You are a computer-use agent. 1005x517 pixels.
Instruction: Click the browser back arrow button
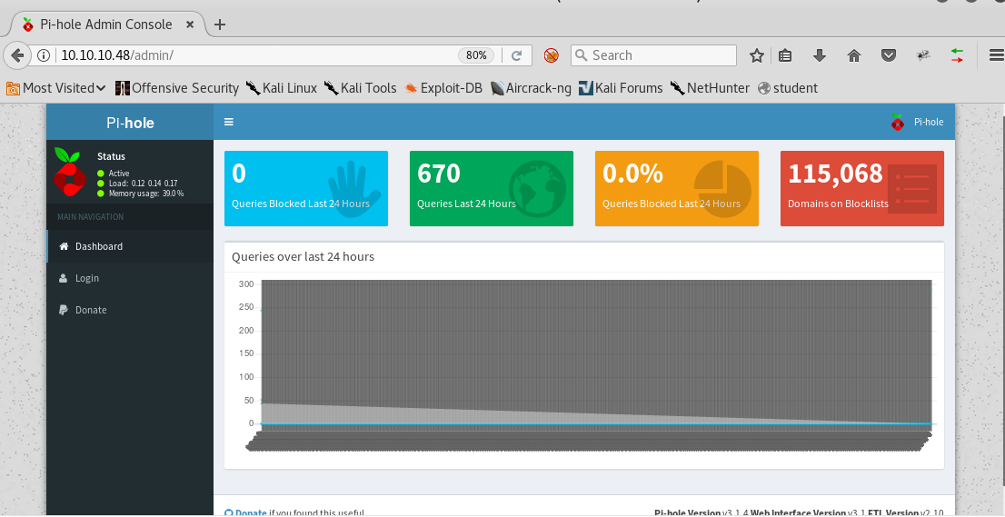16,55
